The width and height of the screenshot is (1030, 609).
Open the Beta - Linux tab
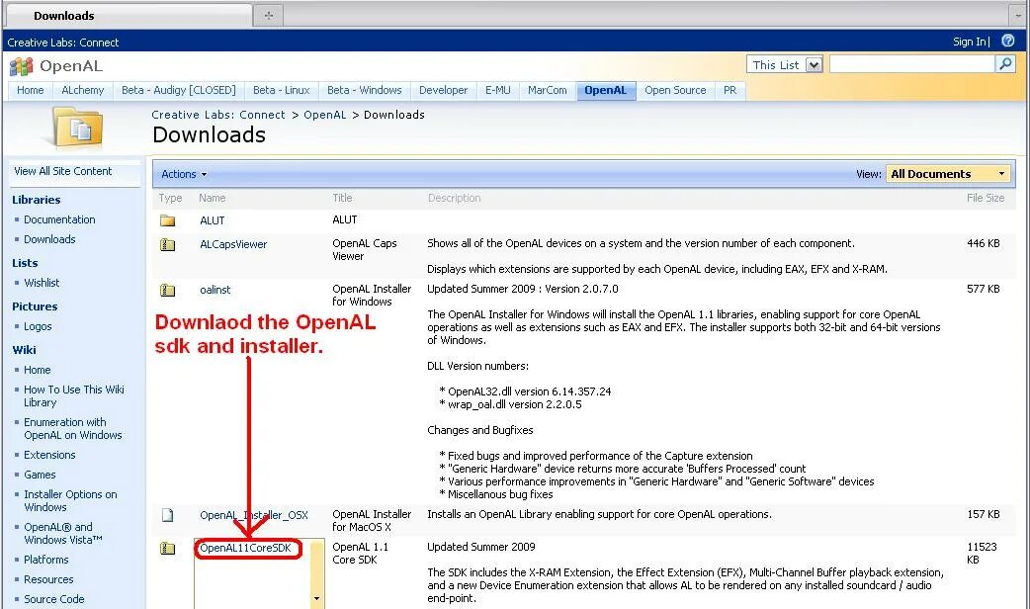[281, 90]
